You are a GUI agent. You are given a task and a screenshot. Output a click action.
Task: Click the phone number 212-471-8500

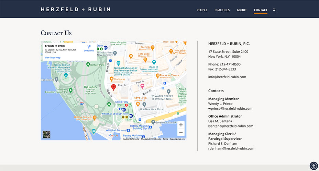[x=230, y=64]
